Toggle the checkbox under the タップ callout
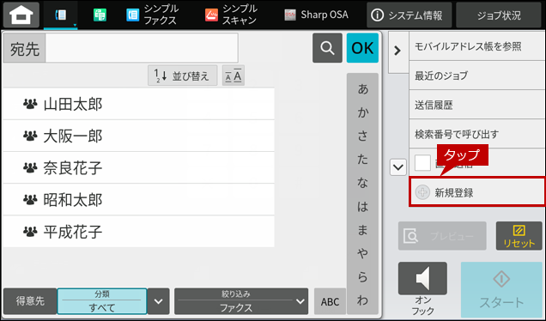This screenshot has width=546, height=321. tap(422, 163)
